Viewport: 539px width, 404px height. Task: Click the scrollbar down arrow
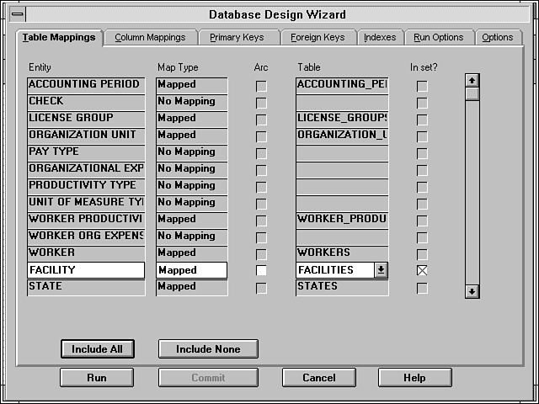472,291
